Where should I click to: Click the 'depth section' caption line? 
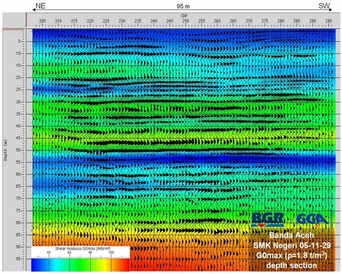pos(292,264)
